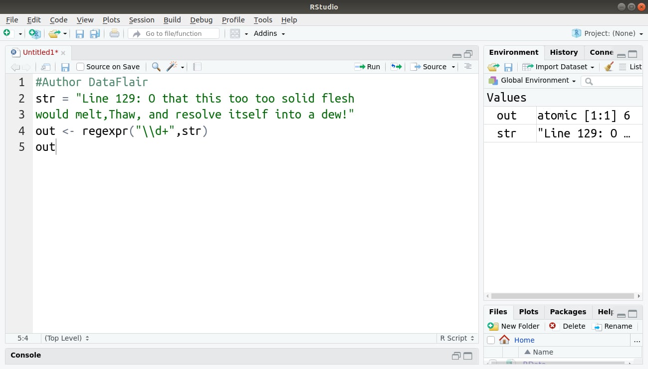This screenshot has width=648, height=369.
Task: Click the save icon in the Environment pane
Action: pyautogui.click(x=508, y=66)
